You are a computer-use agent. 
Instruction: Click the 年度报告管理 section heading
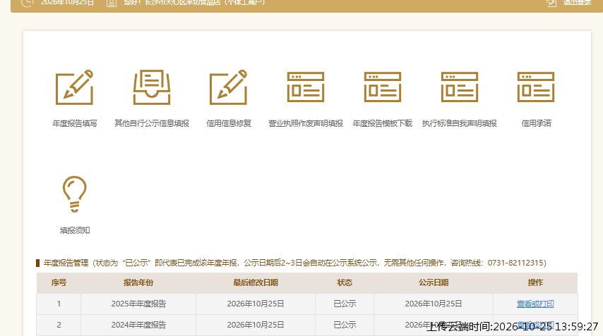point(66,263)
